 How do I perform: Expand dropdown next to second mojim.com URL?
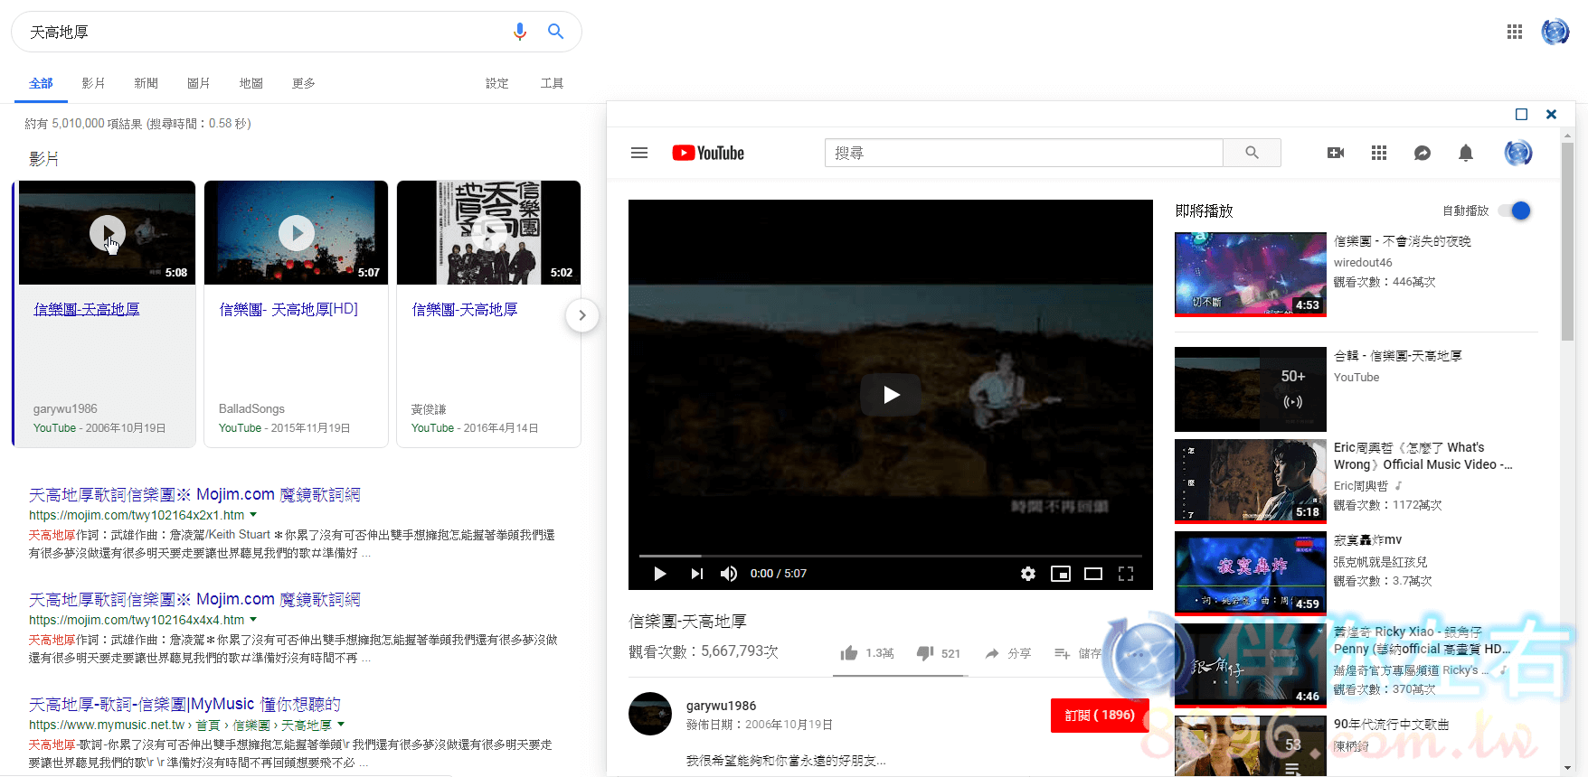(253, 620)
